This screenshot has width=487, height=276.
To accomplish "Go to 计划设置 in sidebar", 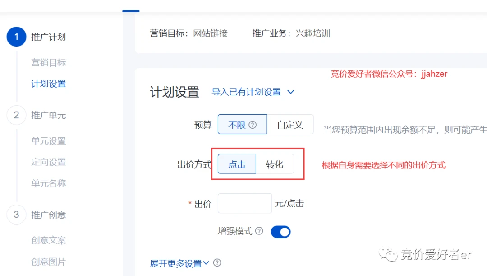I will click(x=49, y=84).
